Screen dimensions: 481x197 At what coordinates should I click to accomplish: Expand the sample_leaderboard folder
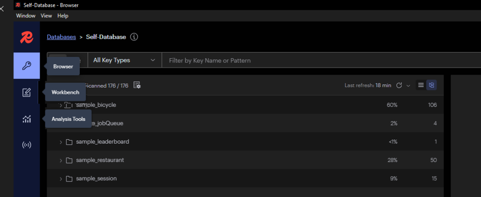61,142
